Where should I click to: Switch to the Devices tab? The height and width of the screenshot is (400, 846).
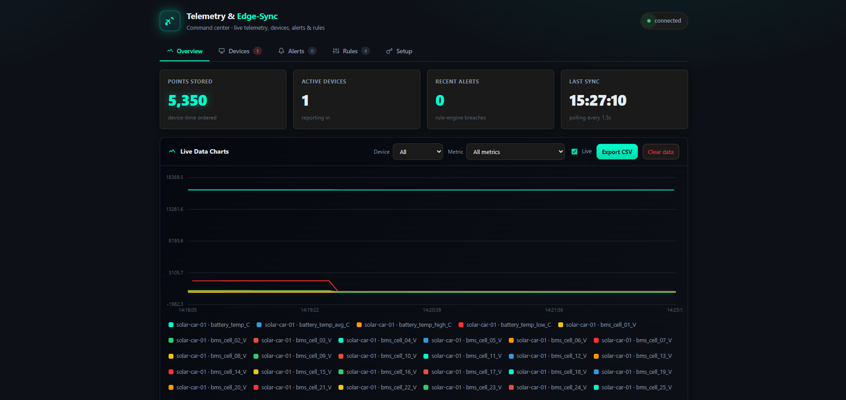(240, 51)
